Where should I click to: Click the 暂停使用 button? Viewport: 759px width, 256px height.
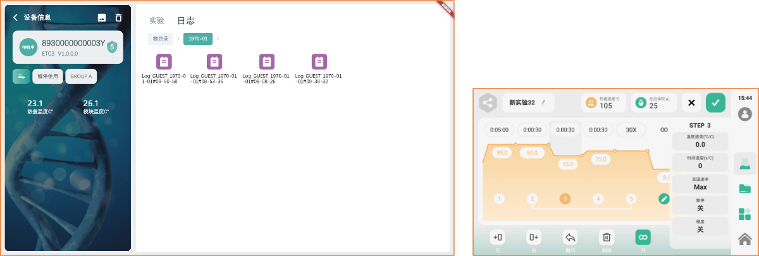pos(47,76)
